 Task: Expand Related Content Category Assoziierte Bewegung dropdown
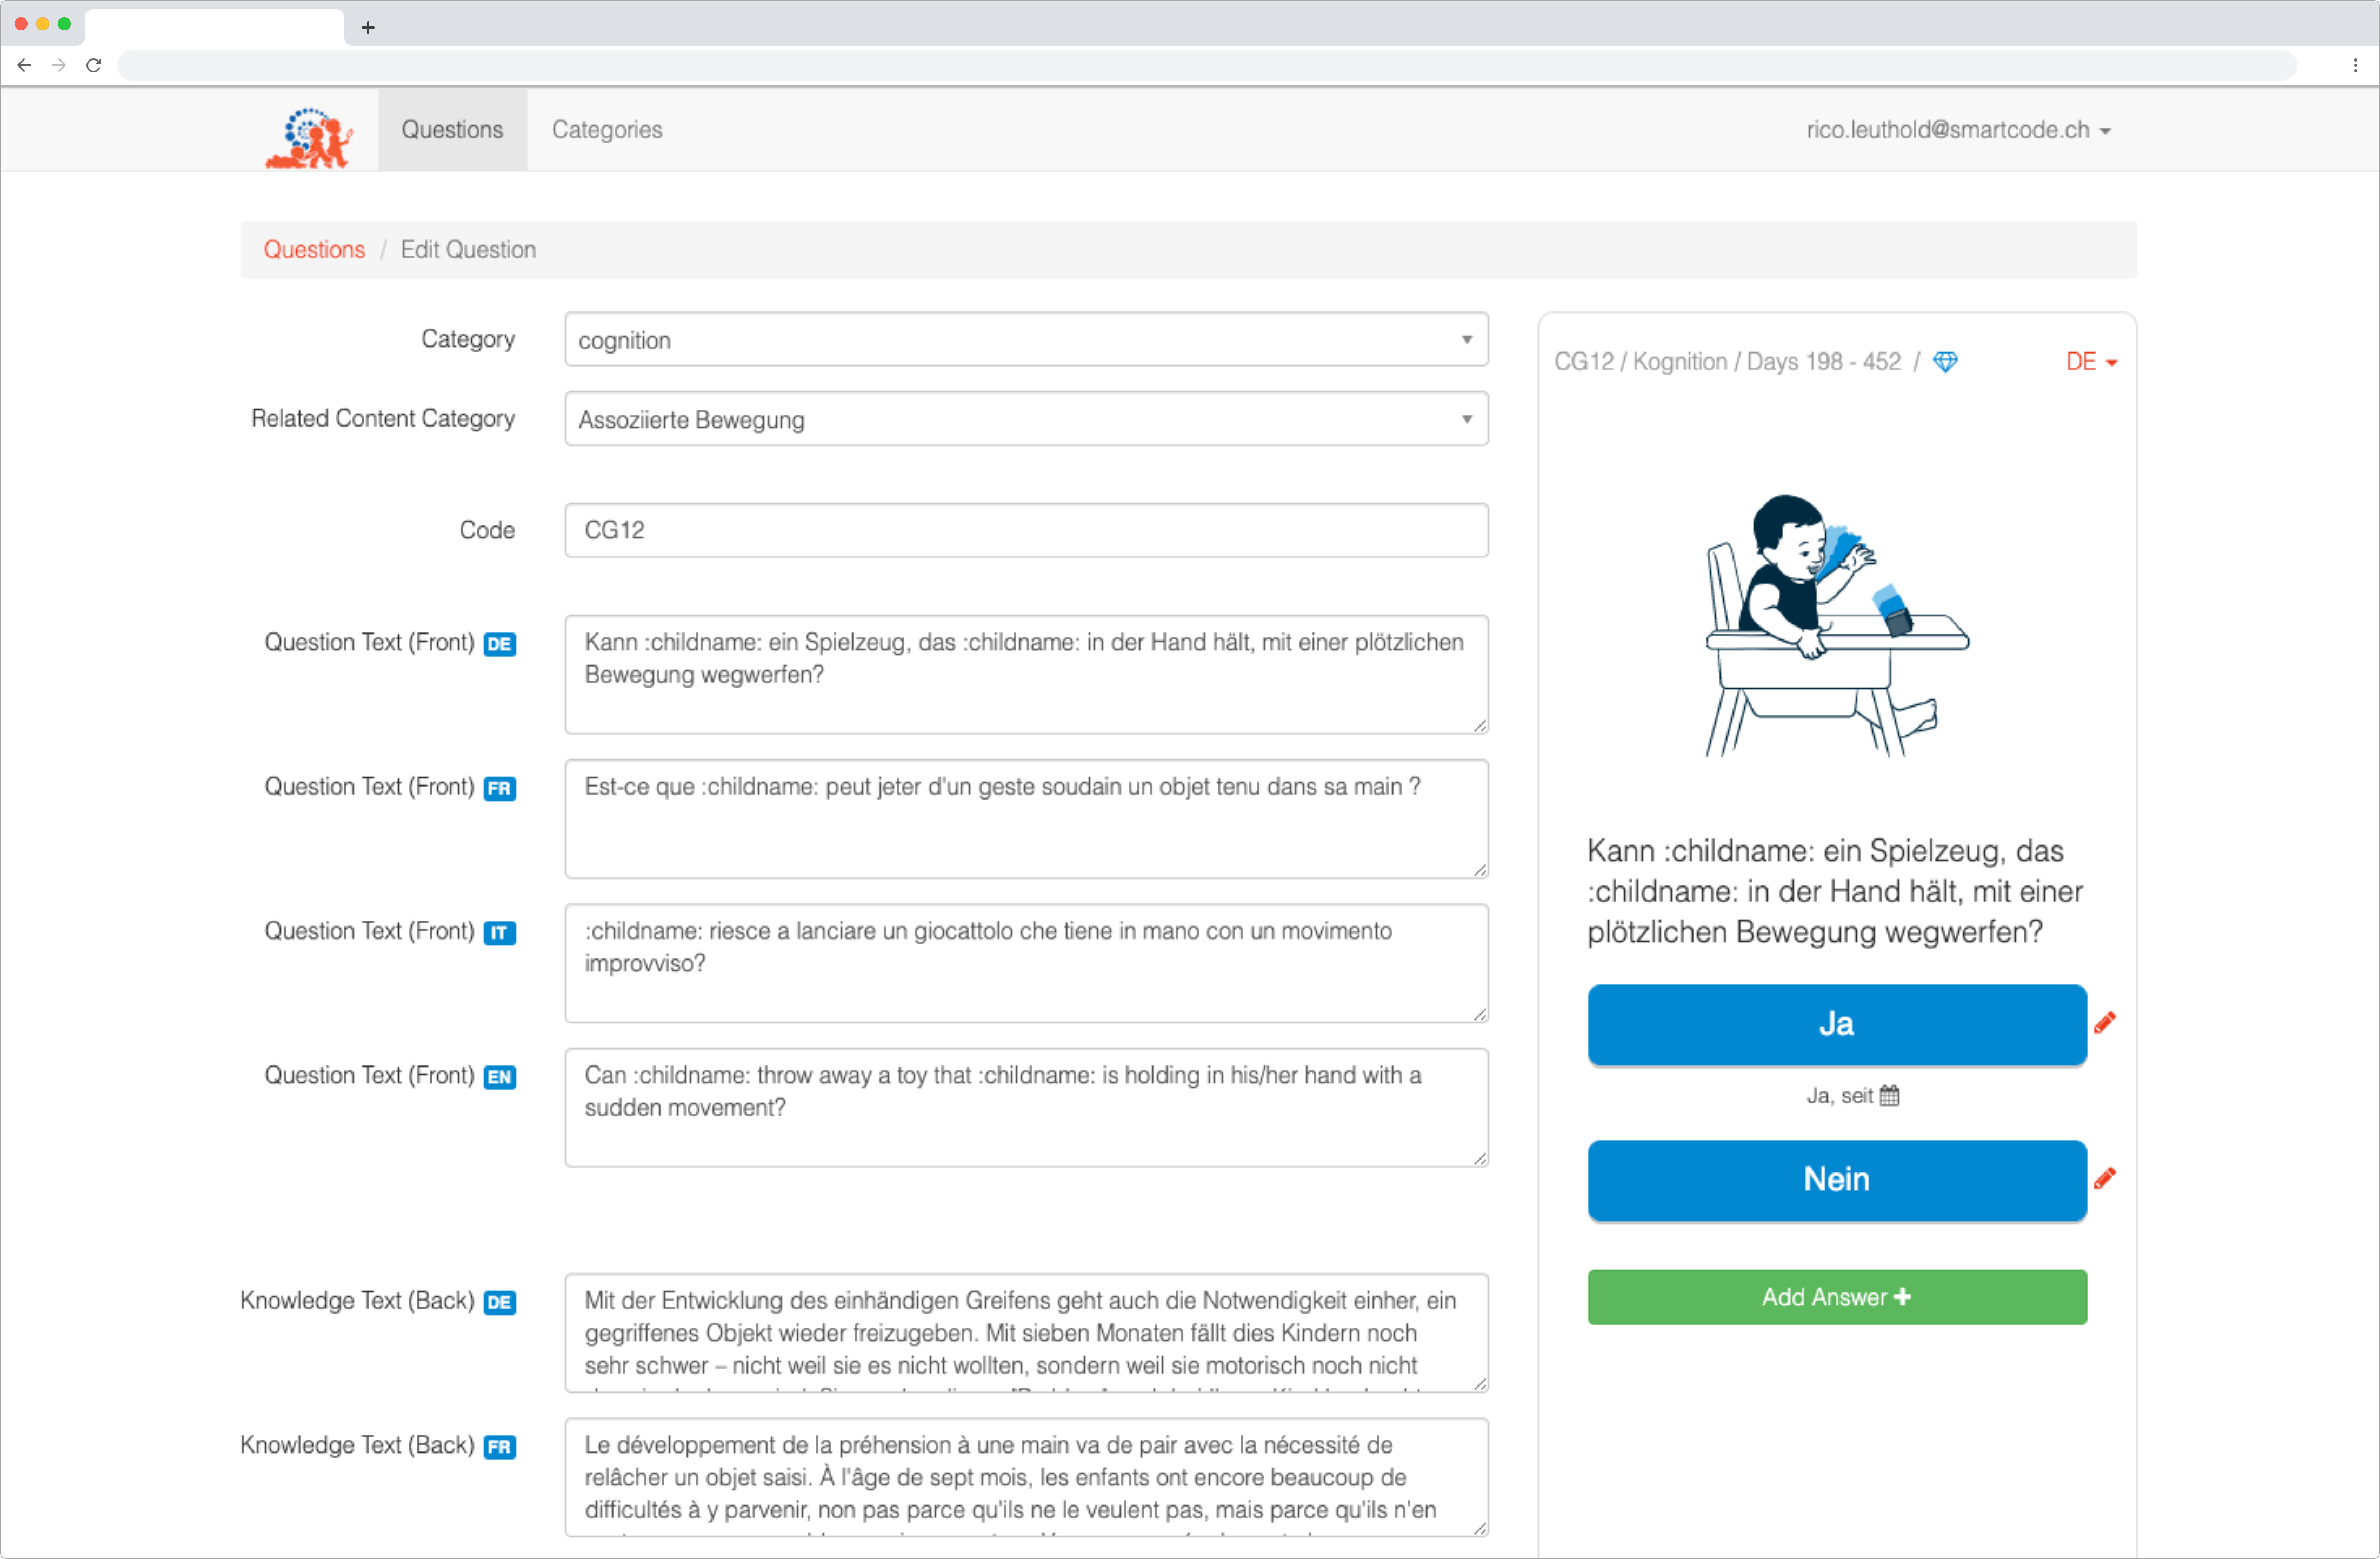point(1025,419)
